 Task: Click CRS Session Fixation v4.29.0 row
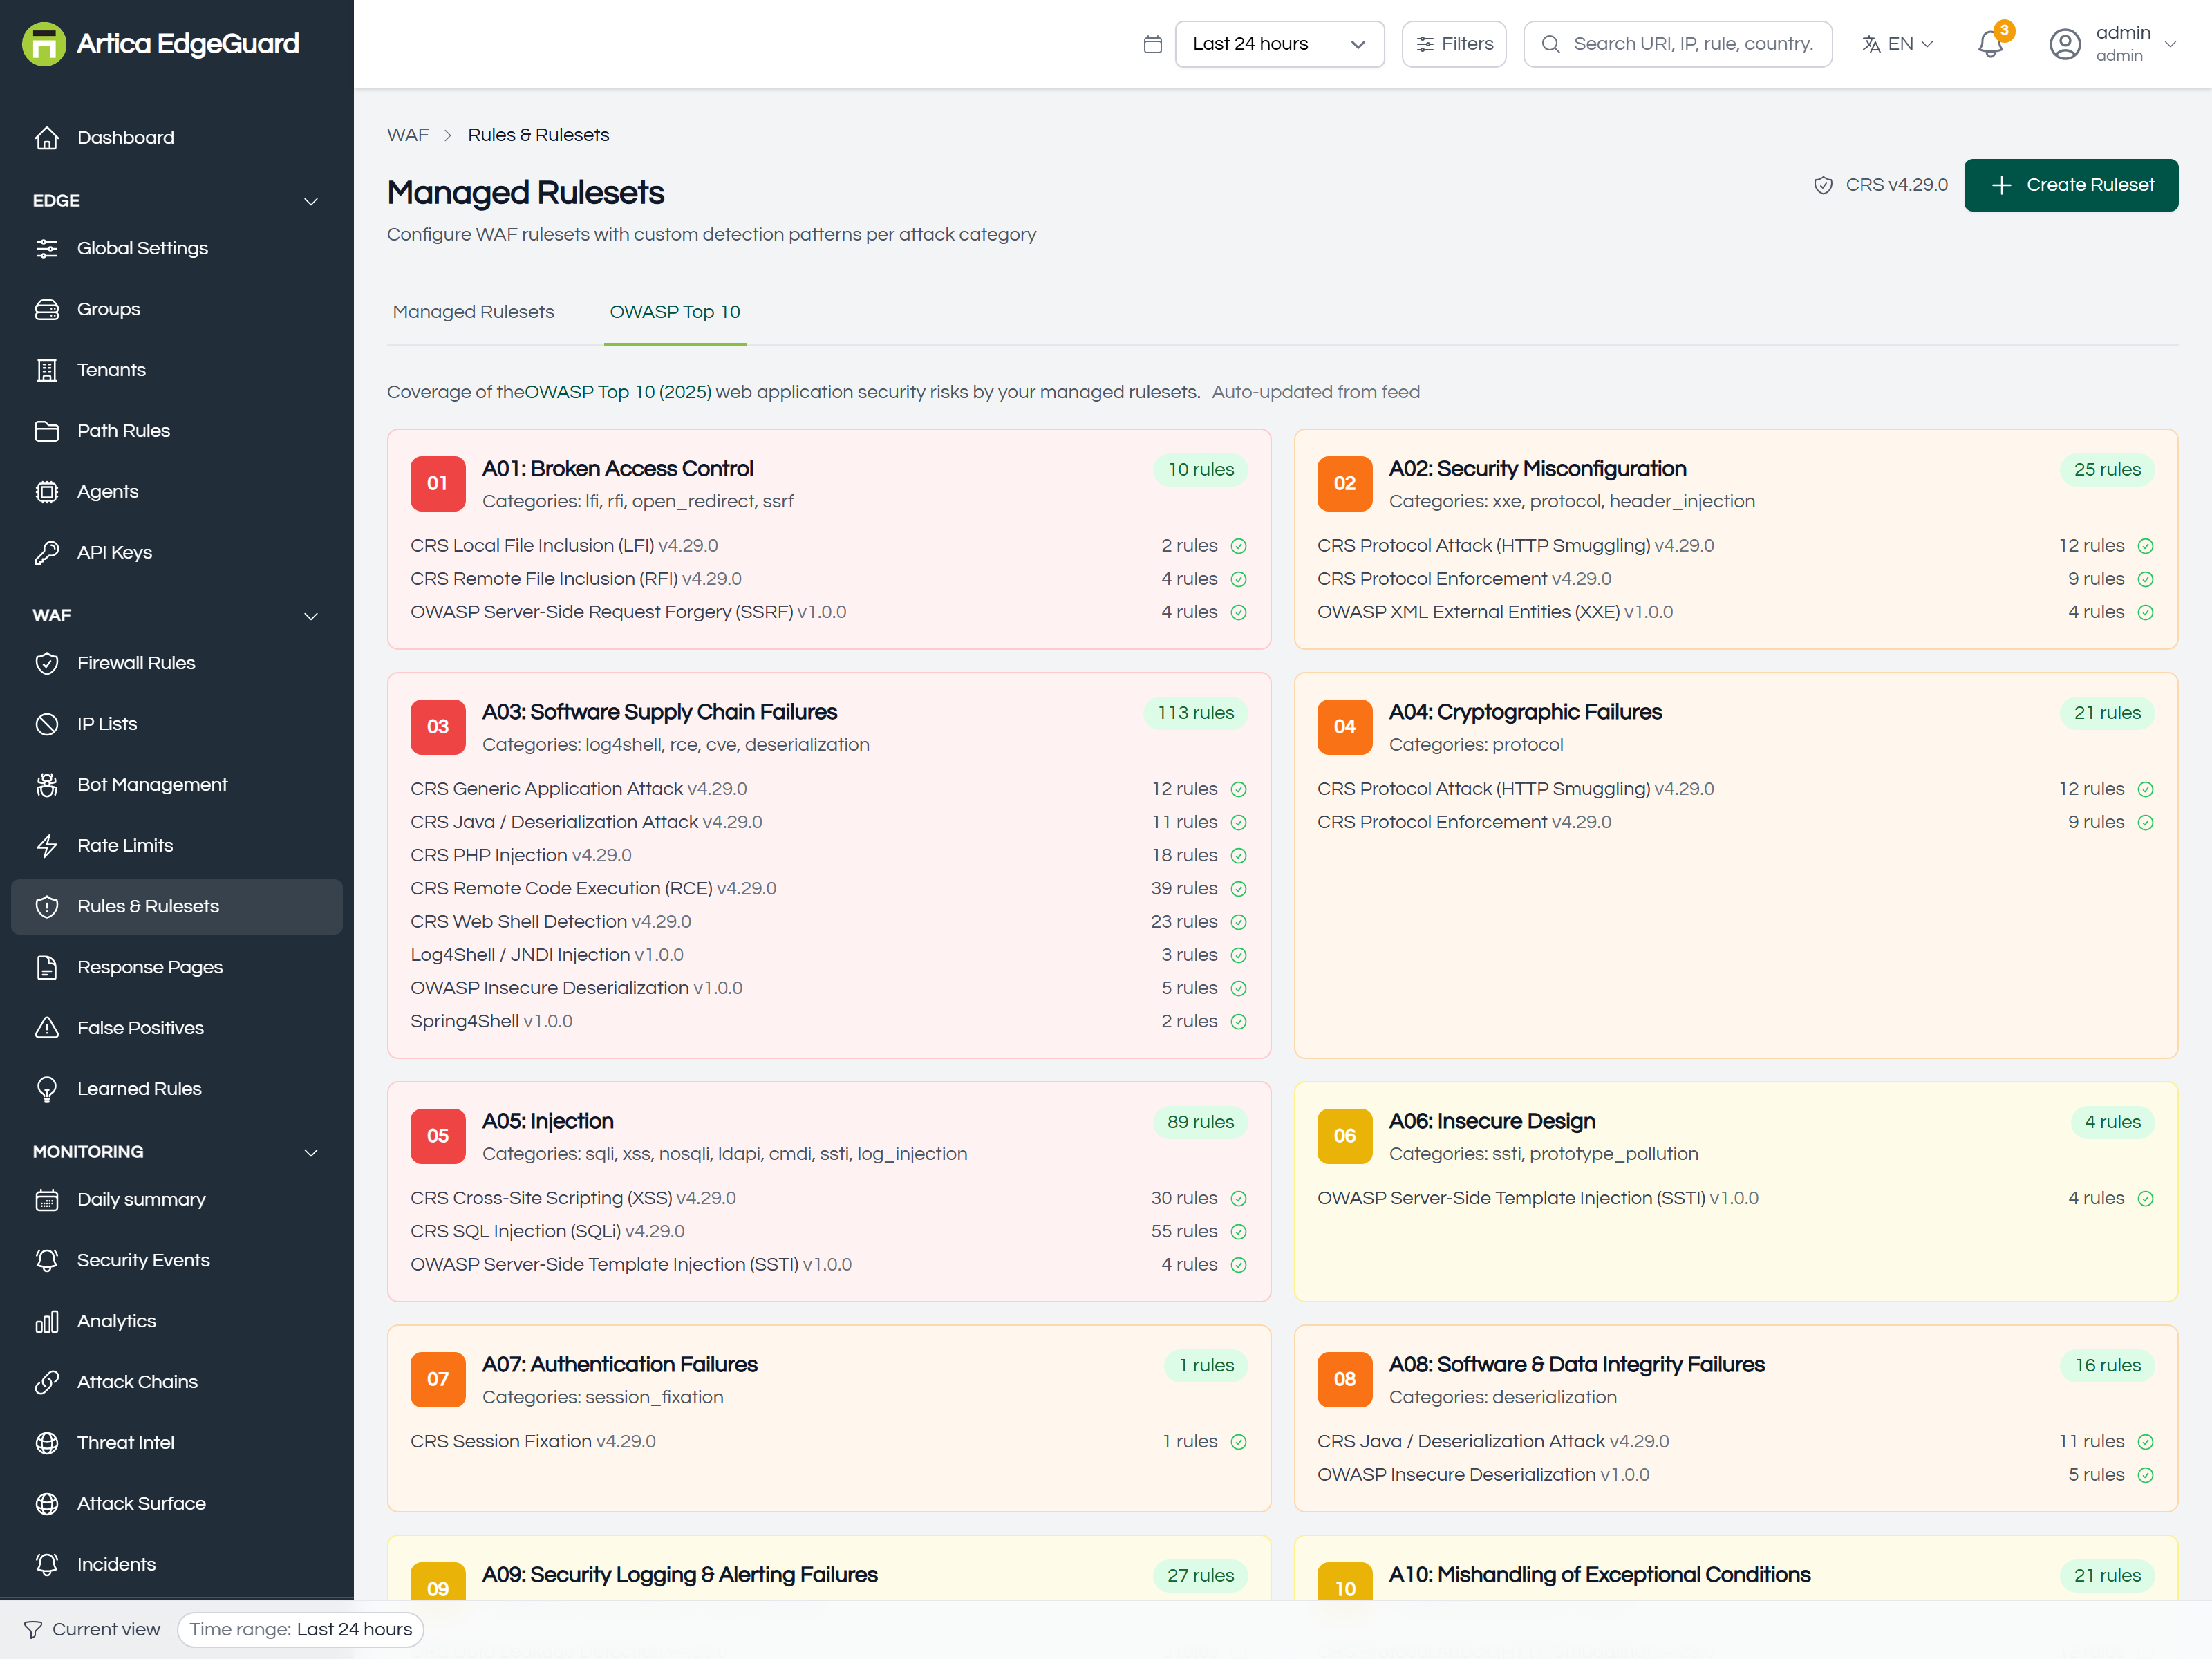828,1441
